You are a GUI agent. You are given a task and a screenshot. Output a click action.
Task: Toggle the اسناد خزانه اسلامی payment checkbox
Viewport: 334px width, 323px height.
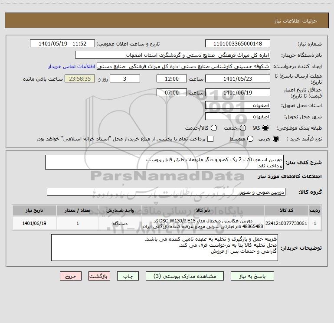pyautogui.click(x=210, y=139)
